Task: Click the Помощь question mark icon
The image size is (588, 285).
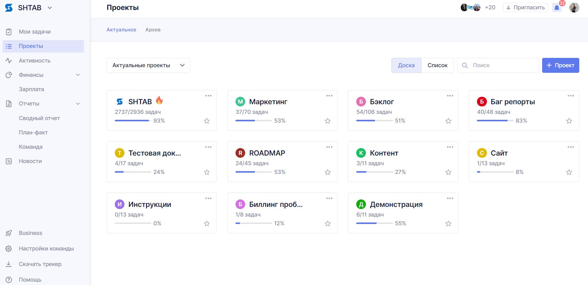Action: click(9, 280)
